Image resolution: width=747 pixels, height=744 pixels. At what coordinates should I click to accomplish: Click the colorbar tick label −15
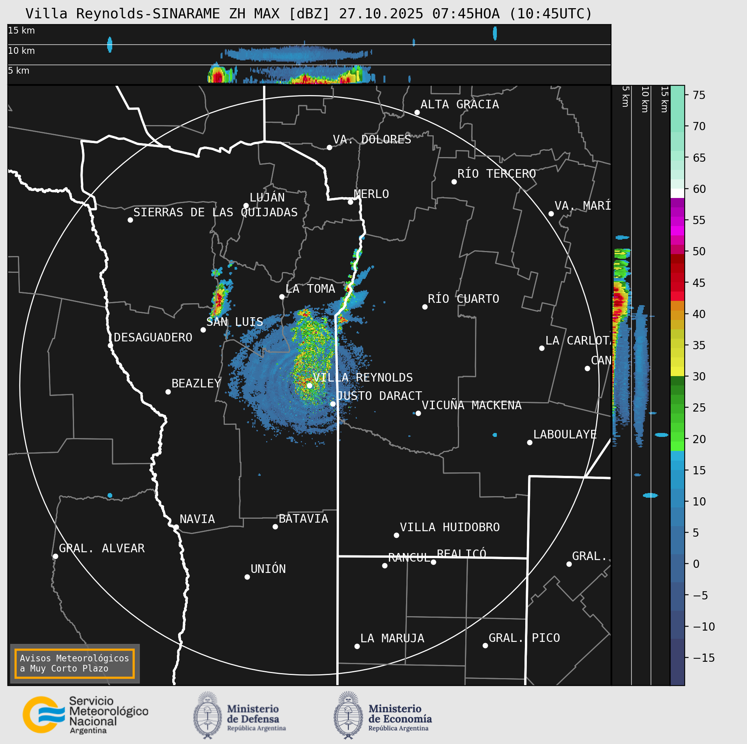[704, 658]
